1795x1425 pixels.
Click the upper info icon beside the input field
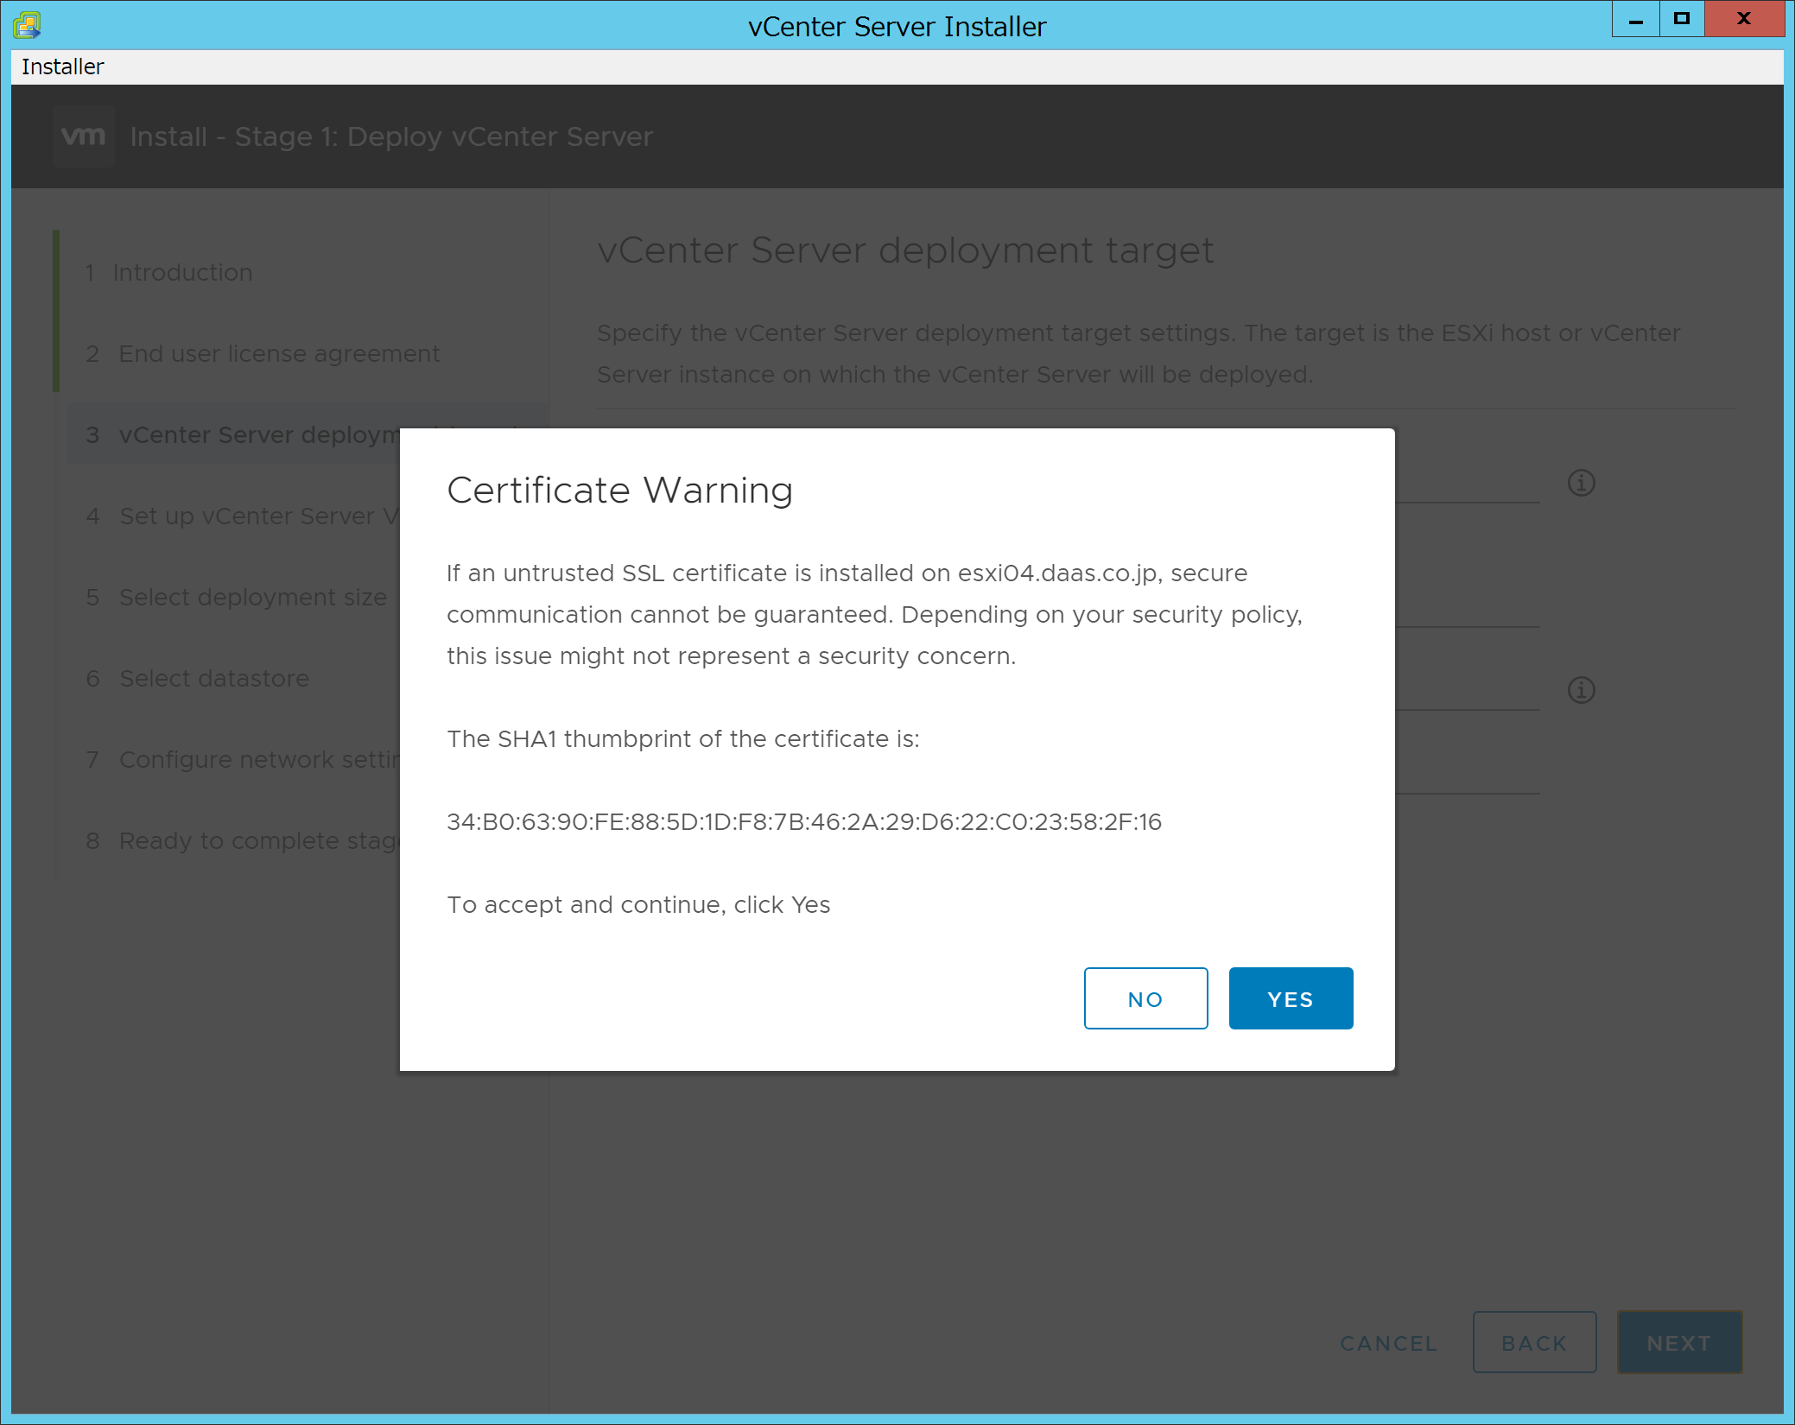tap(1581, 483)
